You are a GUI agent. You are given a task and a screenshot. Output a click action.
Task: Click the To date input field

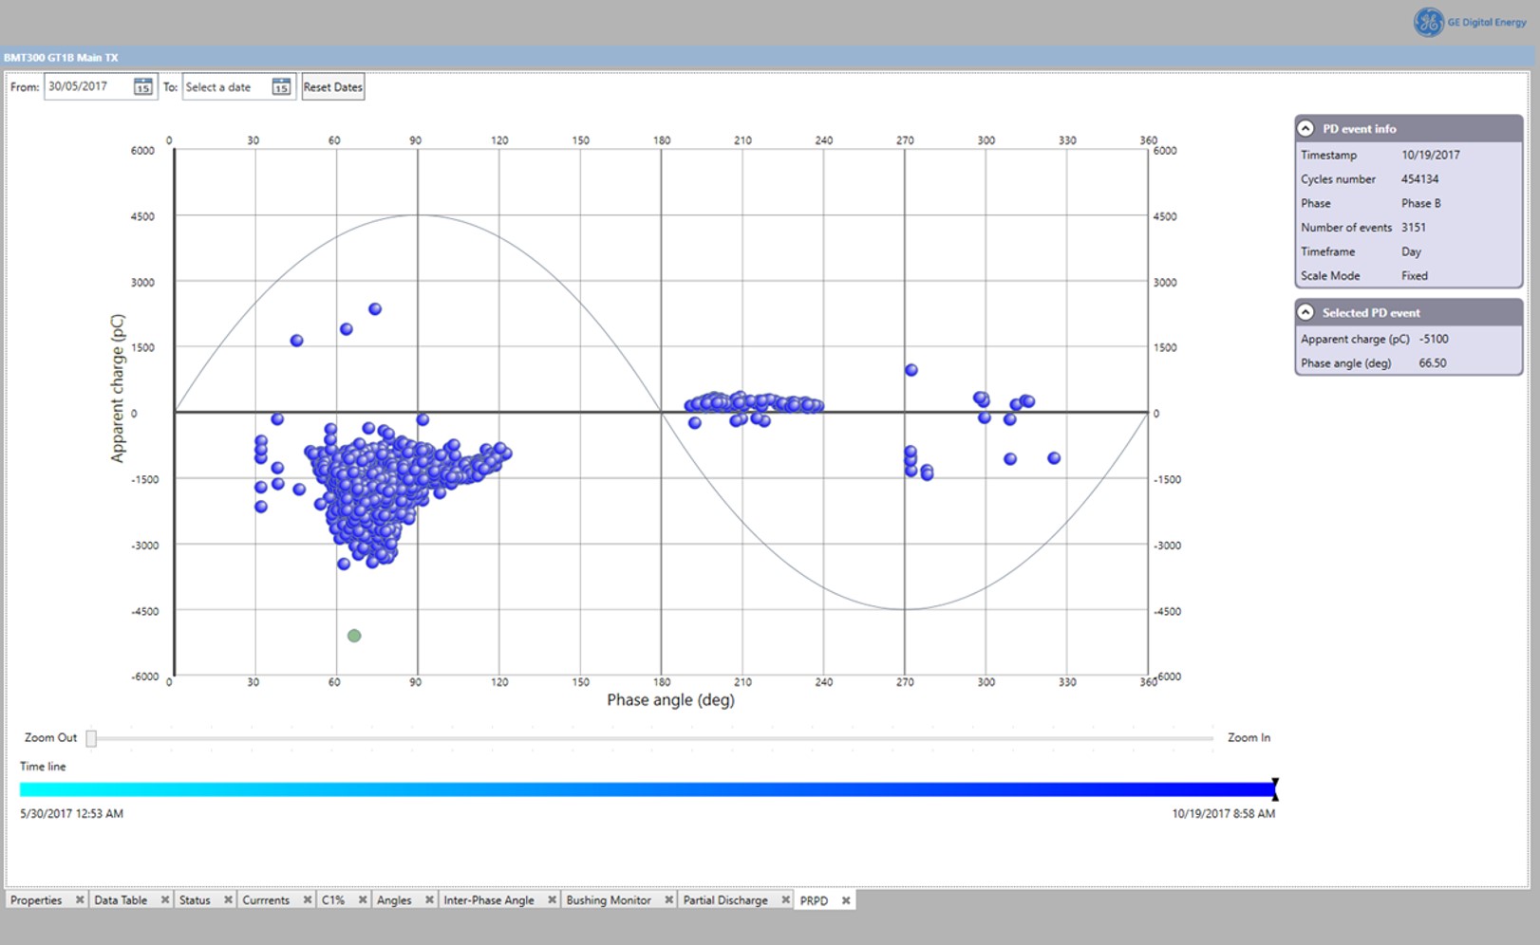click(226, 87)
